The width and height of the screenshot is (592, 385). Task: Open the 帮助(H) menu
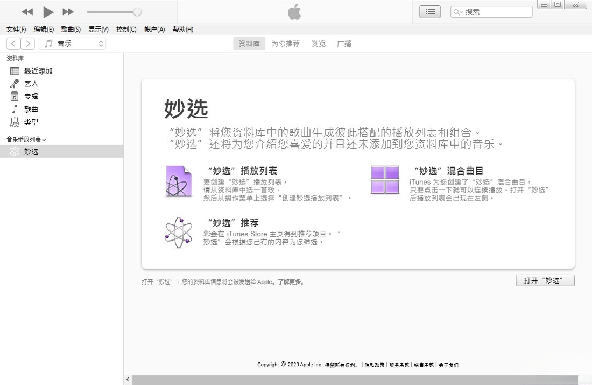coord(183,30)
